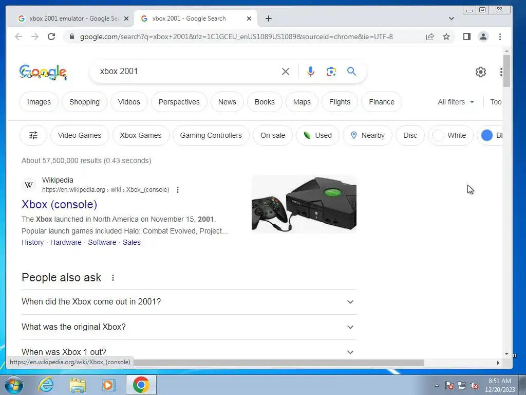Open the Sales sitelink
The height and width of the screenshot is (395, 526).
pos(131,243)
